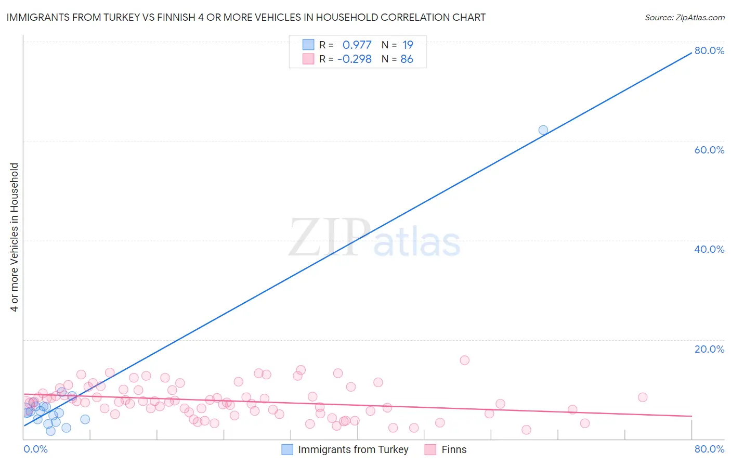The height and width of the screenshot is (464, 731).
Task: Click the 20.0% y-axis label
Action: (709, 349)
